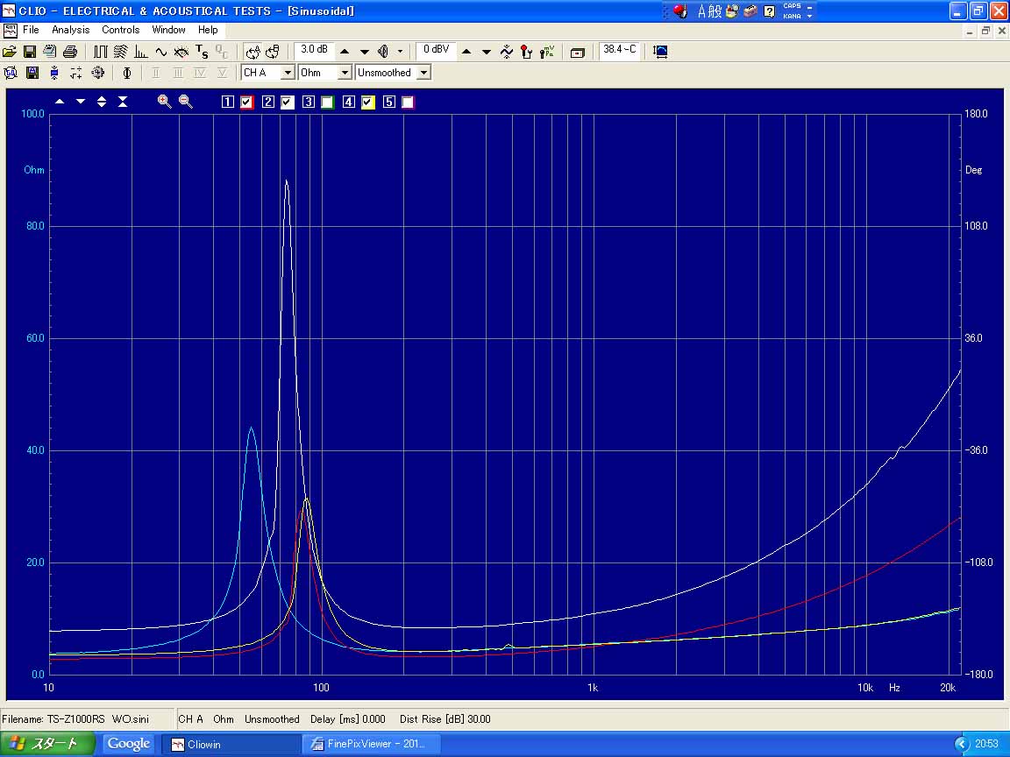Open the CH A channel dropdown
The width and height of the screenshot is (1010, 757).
click(x=287, y=73)
